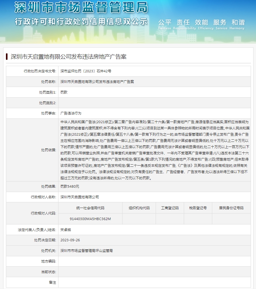Viewport: 256px width, 289px height.
Task: Click the 处罚名称 label
Action: (48, 82)
